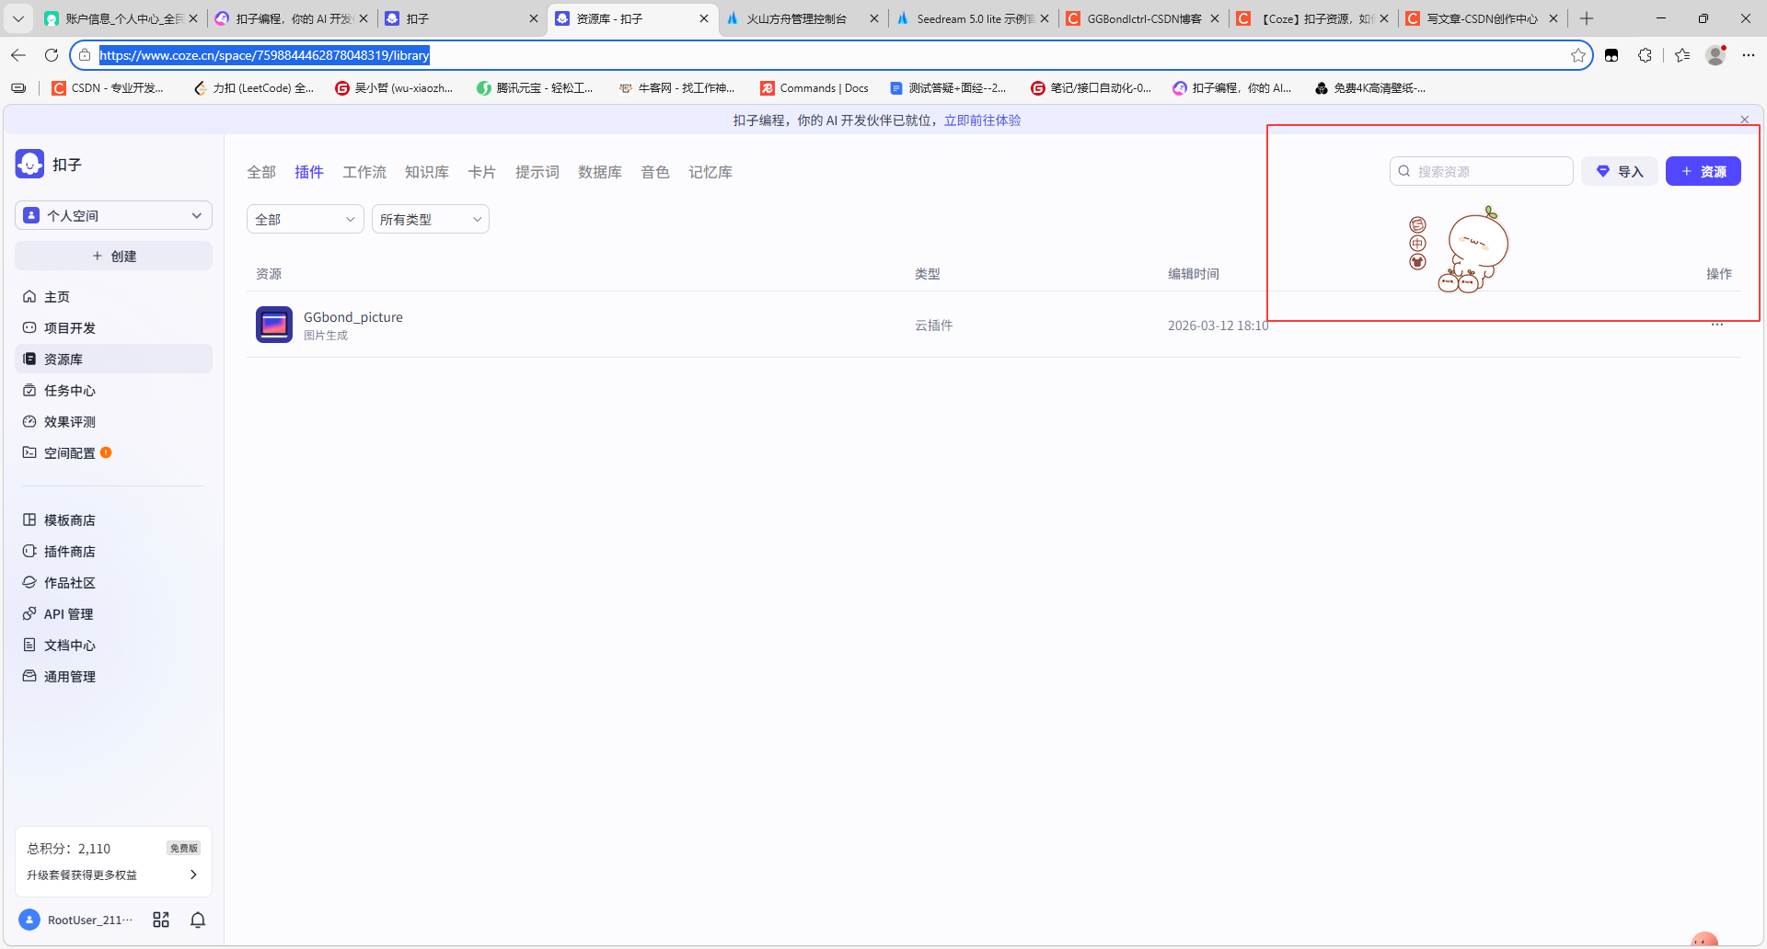Expand 升级套餐获得更多权益 arrow

[x=193, y=875]
